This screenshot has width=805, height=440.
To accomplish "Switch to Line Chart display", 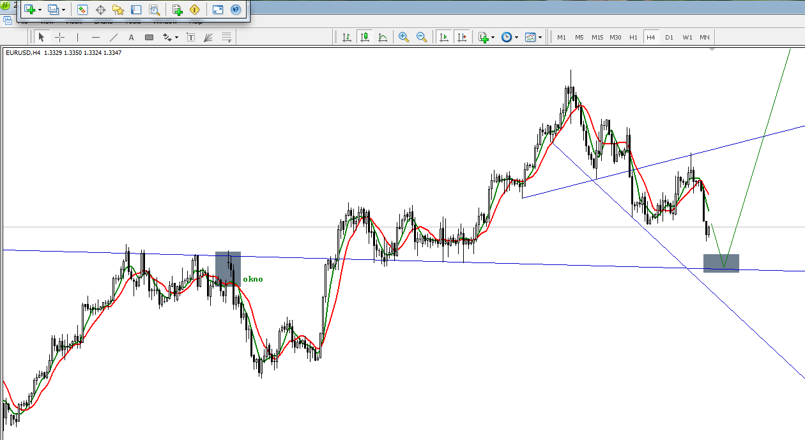I will click(x=383, y=37).
